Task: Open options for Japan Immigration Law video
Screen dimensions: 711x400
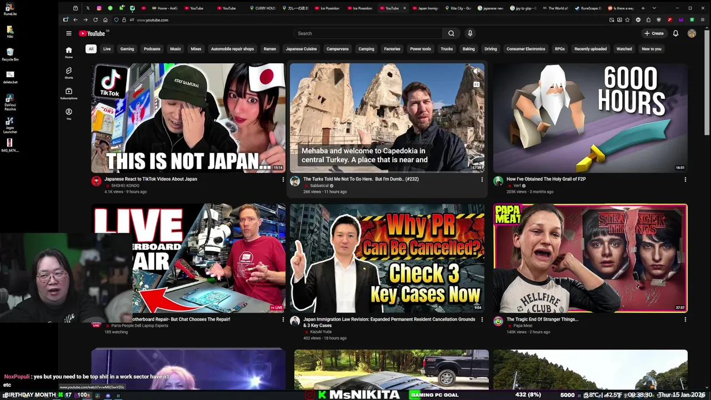Action: [x=482, y=319]
